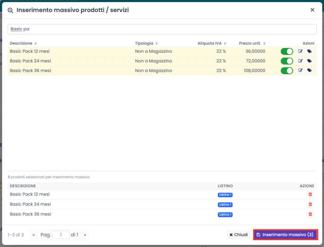Click Non a Magazzino for Basic Pack 12 mesi
This screenshot has width=324, height=247.
(x=153, y=51)
